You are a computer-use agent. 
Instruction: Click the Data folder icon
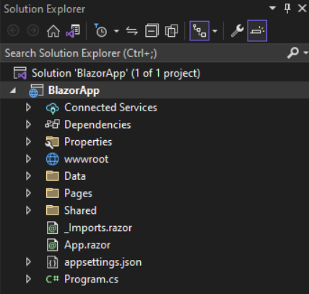[52, 176]
